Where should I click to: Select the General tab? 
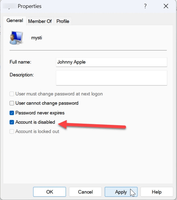15,21
